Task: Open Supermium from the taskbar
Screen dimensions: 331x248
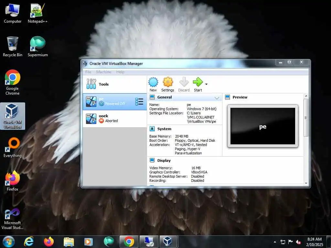Action: (109, 242)
